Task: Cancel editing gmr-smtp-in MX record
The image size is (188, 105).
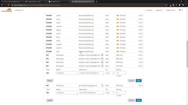Action: pos(131,100)
